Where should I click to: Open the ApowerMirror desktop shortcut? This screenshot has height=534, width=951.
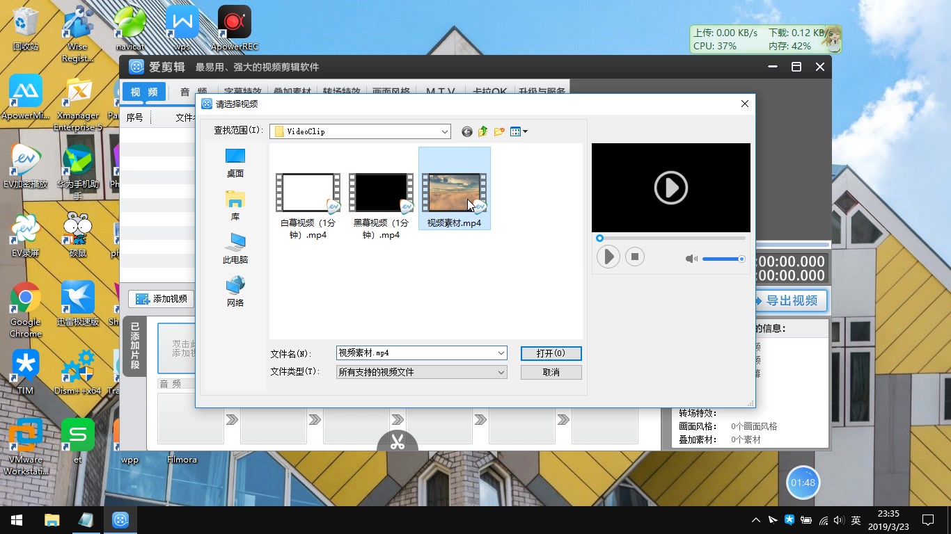point(26,97)
